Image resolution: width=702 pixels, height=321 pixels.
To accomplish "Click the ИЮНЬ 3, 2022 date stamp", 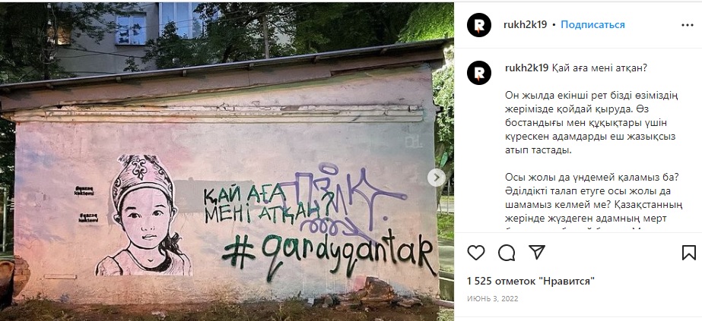I will tap(493, 298).
